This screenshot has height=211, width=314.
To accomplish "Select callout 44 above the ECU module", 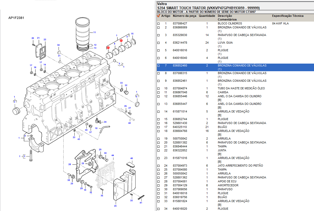I will (x=112, y=156).
